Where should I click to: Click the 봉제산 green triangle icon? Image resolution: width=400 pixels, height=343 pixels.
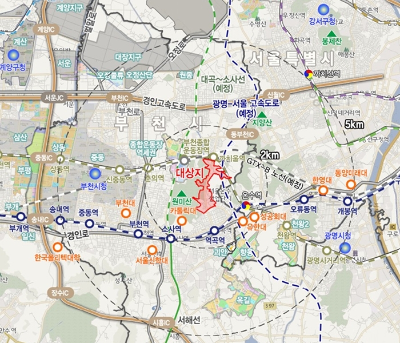coord(331,34)
